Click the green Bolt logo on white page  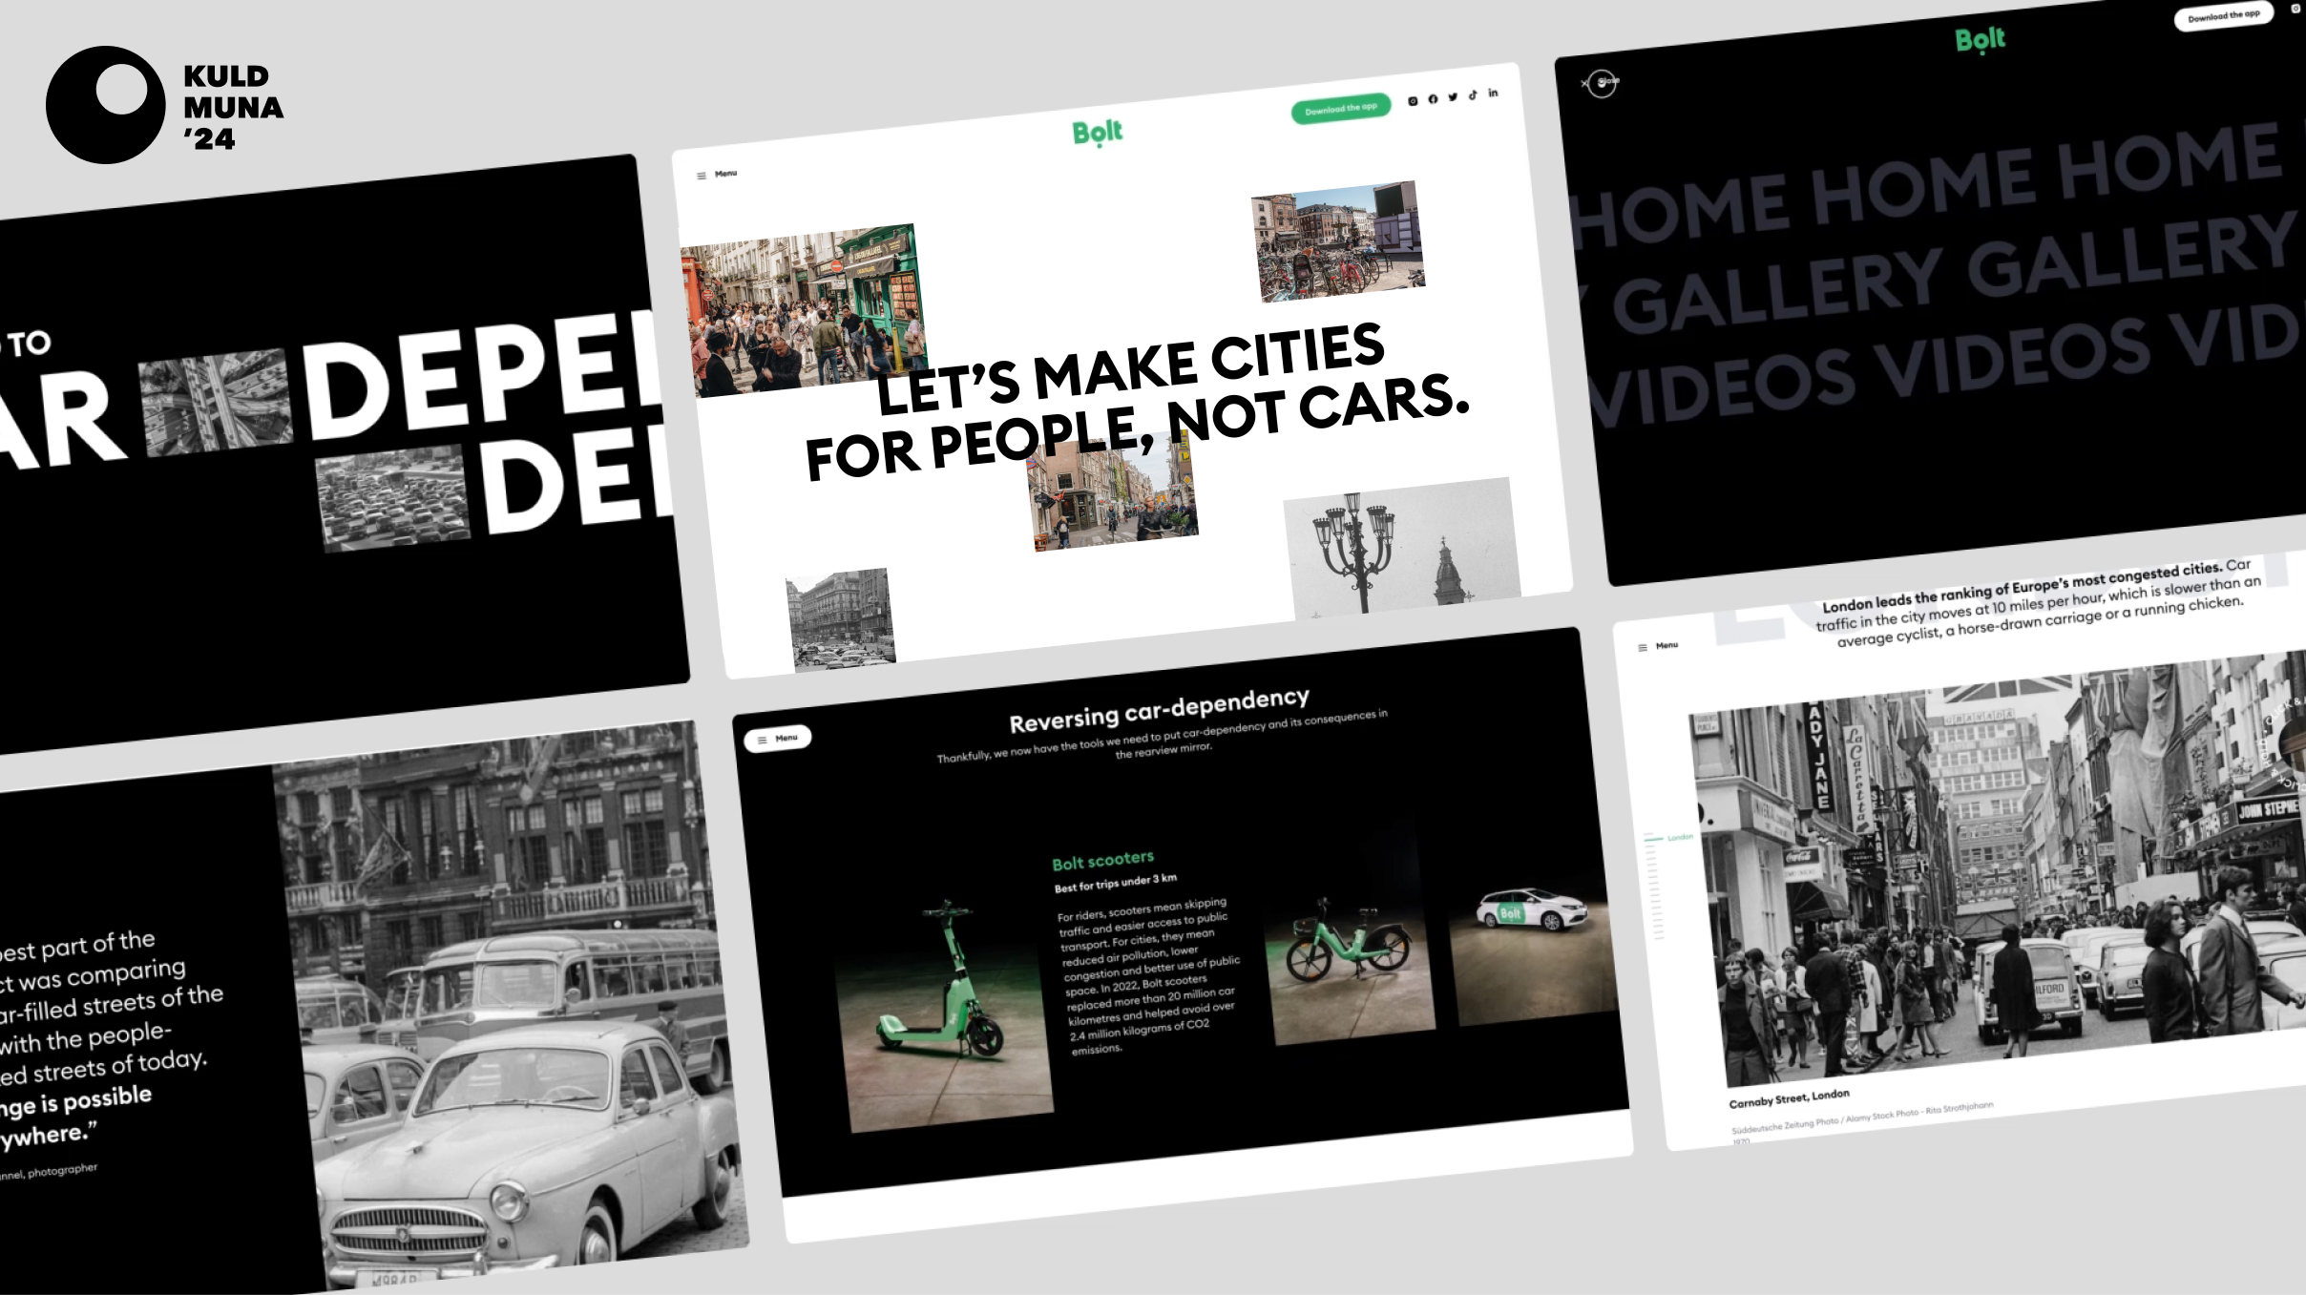1098,133
